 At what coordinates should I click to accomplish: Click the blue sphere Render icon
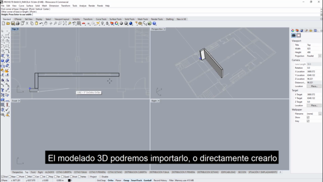point(131,24)
